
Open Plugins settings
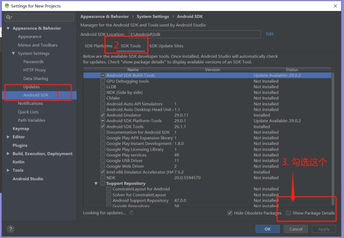(x=20, y=145)
